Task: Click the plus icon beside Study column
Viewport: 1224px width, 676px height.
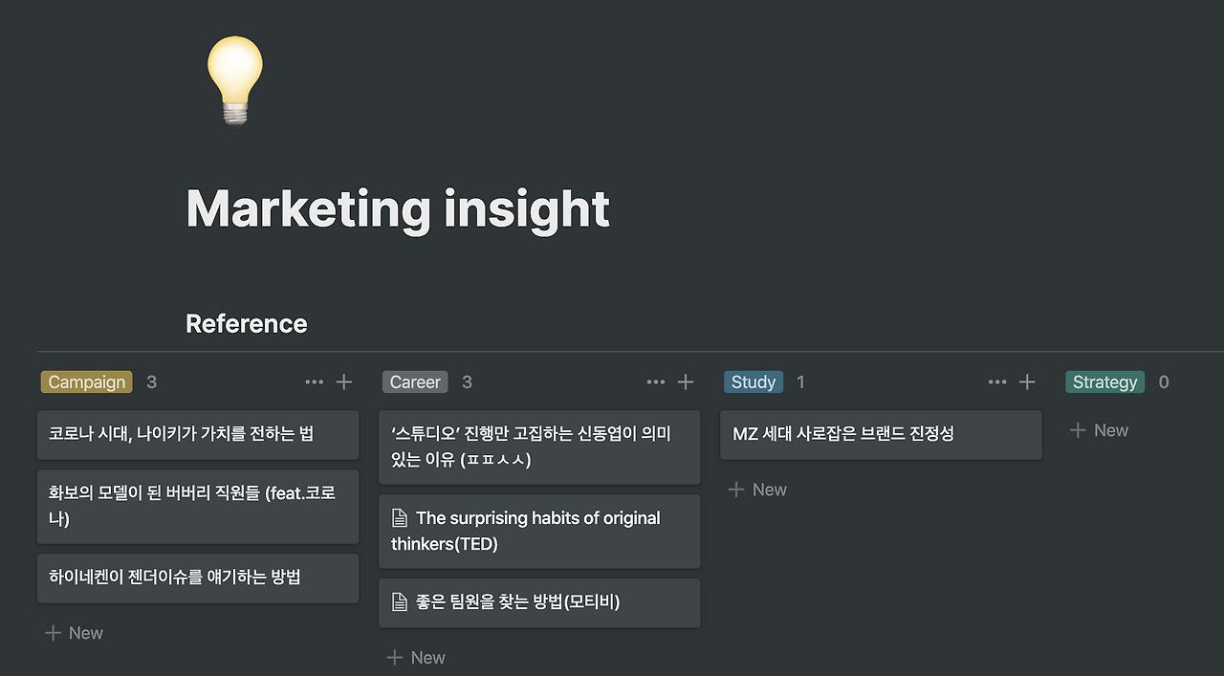Action: 1027,382
